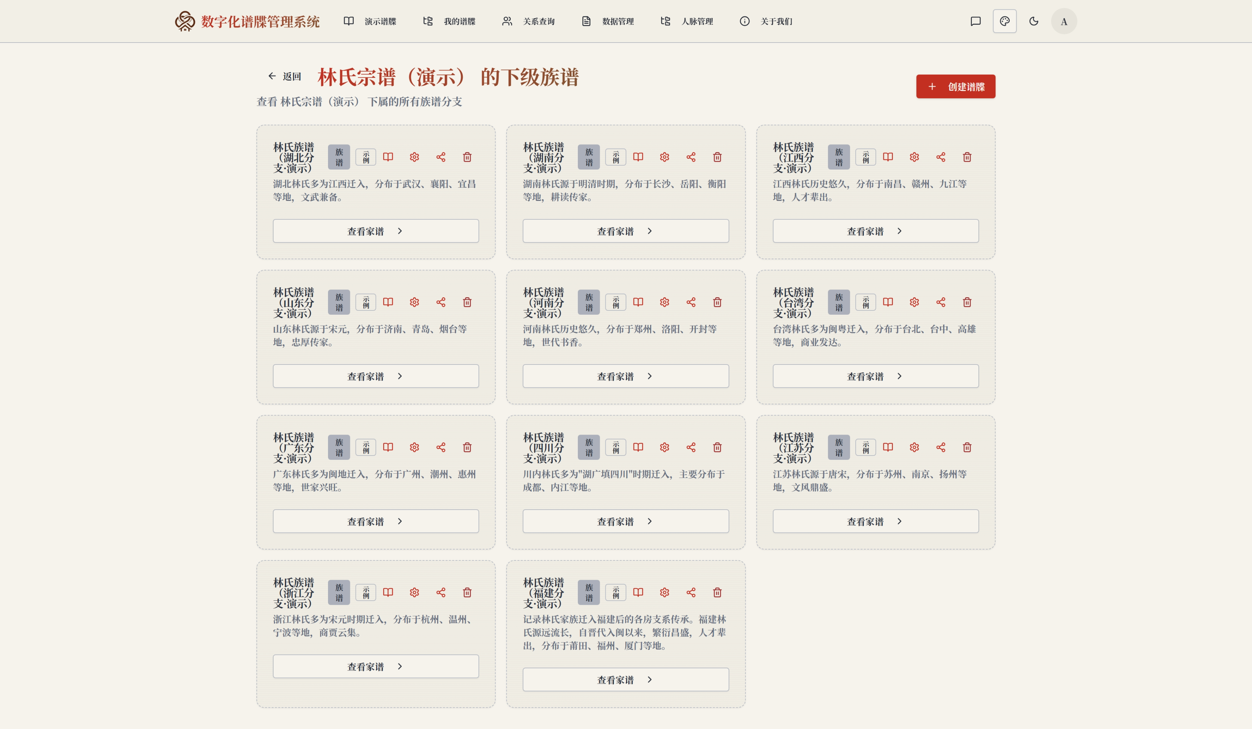Click book icon on Zhejiang branch card

(x=388, y=592)
